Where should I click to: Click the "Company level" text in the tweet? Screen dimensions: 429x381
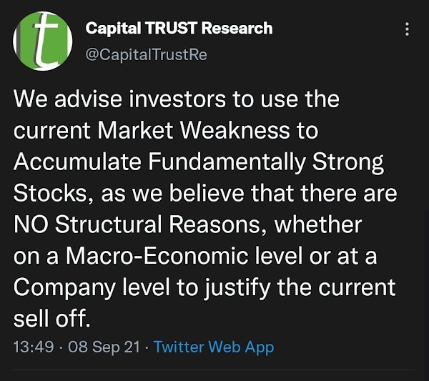tap(92, 288)
